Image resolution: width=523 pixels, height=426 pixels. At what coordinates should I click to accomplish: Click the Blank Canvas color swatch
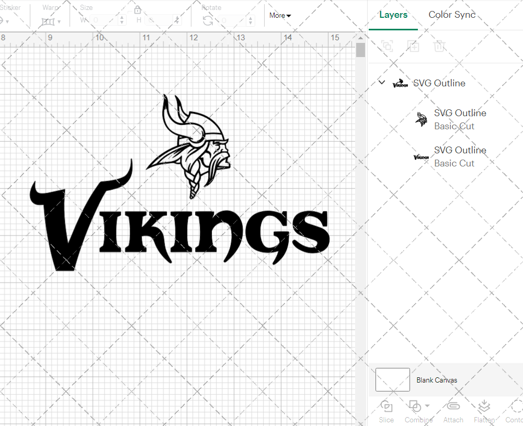tap(392, 379)
